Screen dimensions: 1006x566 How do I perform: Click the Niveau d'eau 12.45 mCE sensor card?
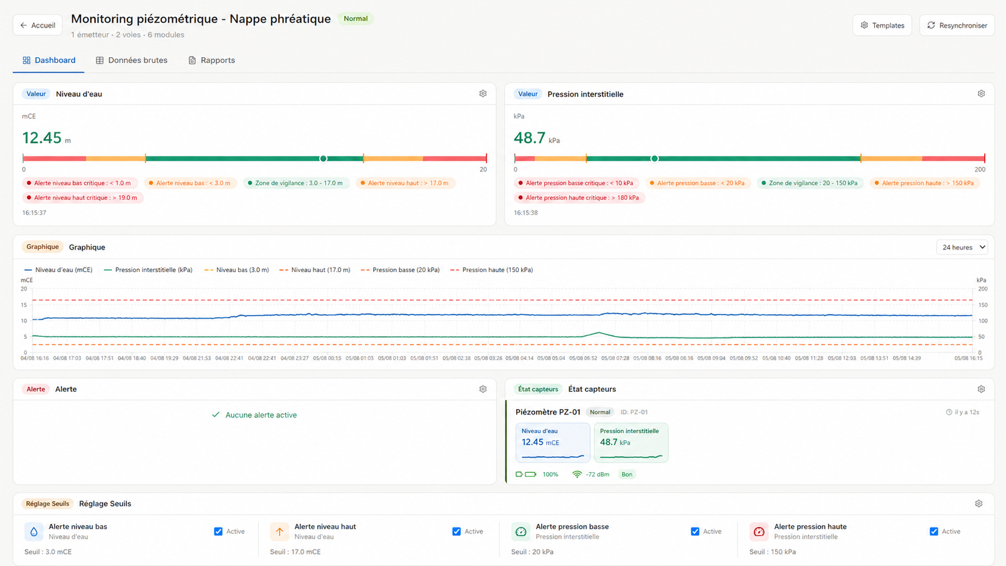pos(552,443)
